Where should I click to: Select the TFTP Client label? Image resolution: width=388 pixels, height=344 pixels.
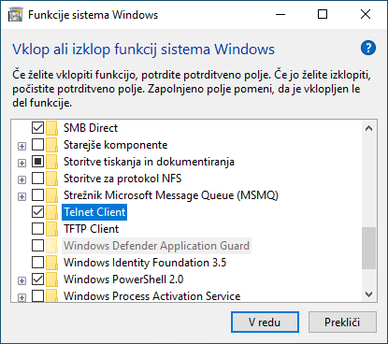pos(91,229)
